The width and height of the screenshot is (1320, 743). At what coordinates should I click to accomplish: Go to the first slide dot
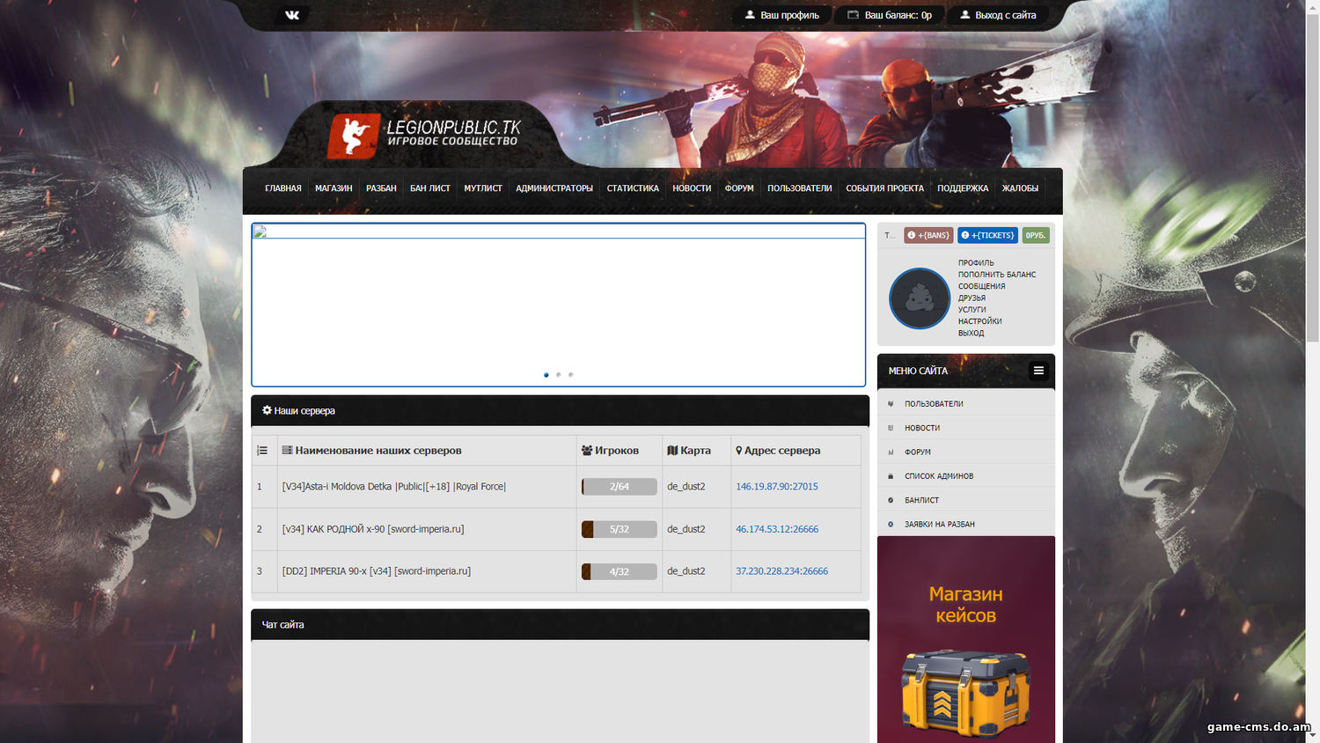click(x=546, y=375)
